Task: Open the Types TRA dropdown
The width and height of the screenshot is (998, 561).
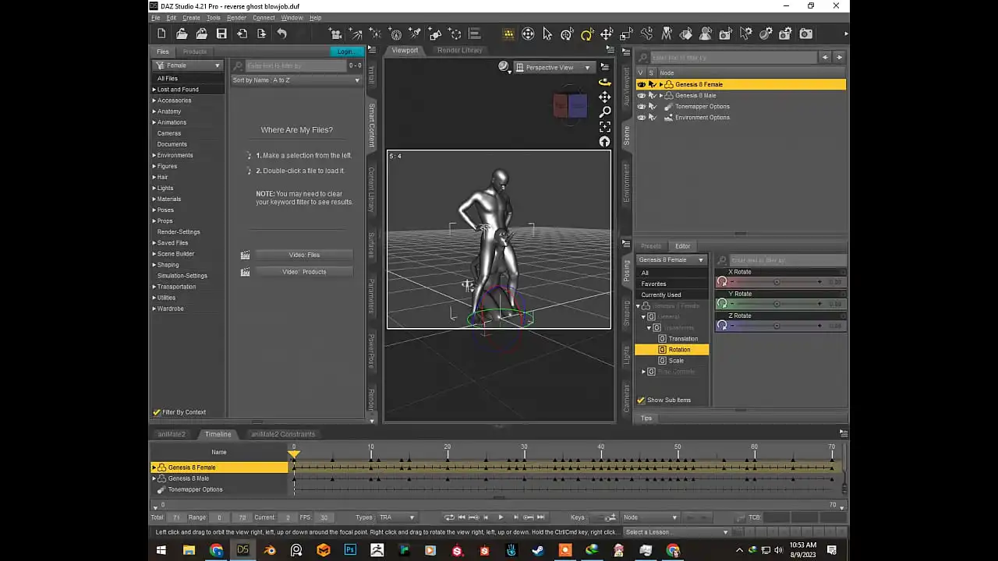Action: (396, 517)
